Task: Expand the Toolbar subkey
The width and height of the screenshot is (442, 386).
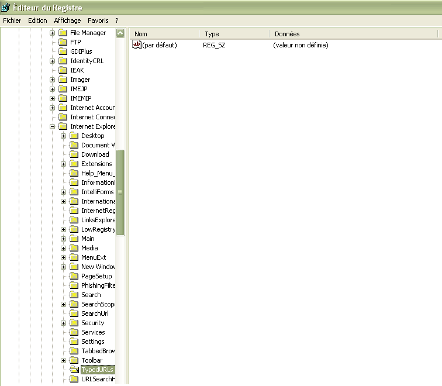Action: tap(63, 360)
